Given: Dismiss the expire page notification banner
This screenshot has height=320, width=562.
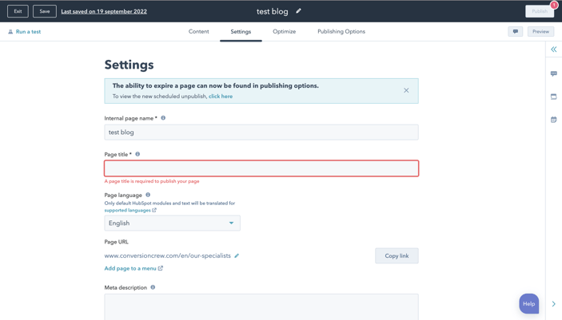Looking at the screenshot, I should click(x=406, y=90).
